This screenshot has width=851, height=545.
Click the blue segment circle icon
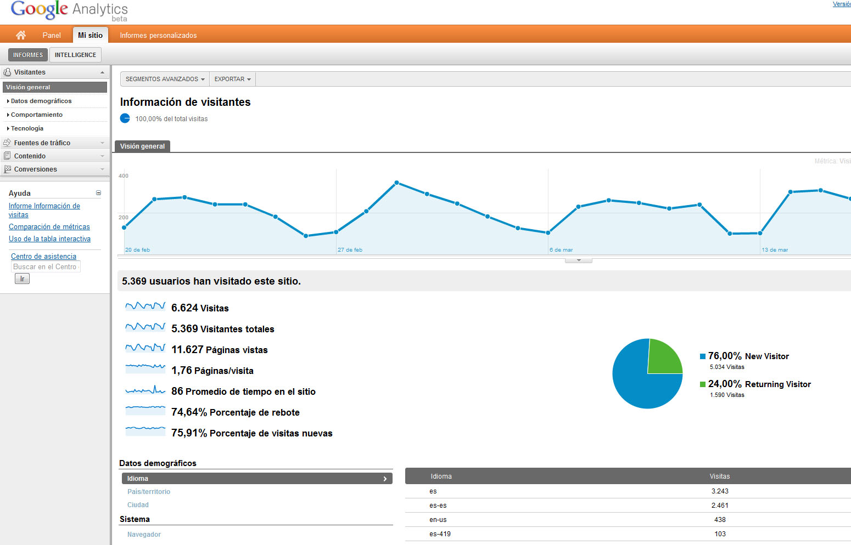(x=125, y=118)
